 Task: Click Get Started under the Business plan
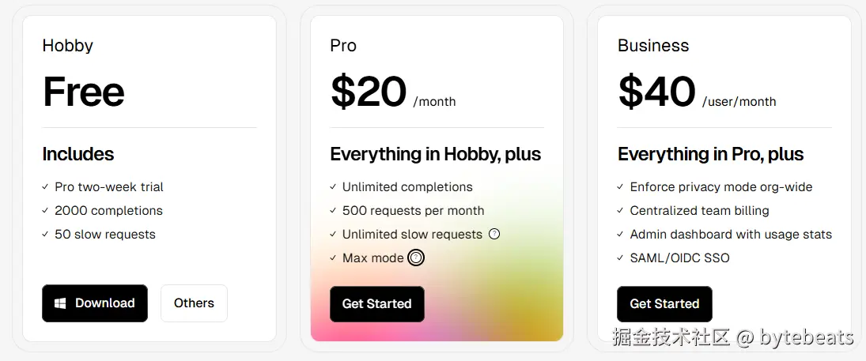tap(664, 304)
